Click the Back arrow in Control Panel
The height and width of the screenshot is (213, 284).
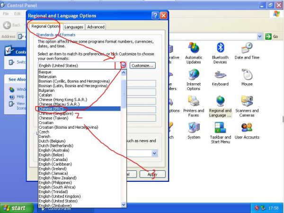coord(7,25)
